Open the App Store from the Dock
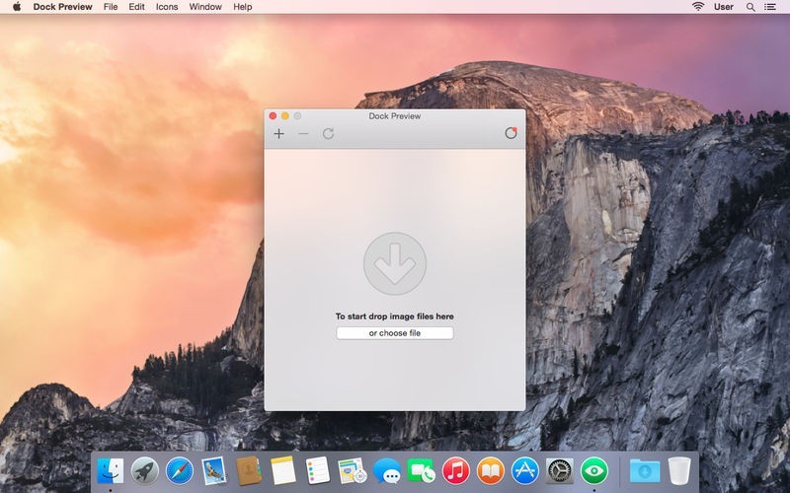 point(524,470)
